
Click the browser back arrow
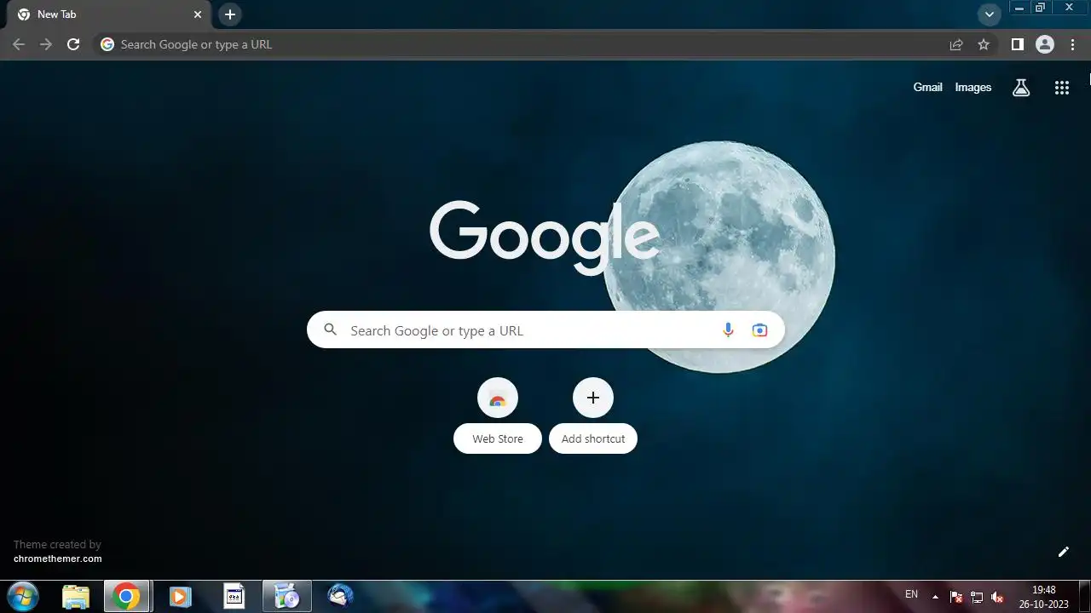click(19, 44)
